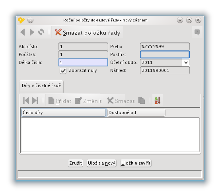Click the Dostupné od column header

136,113
